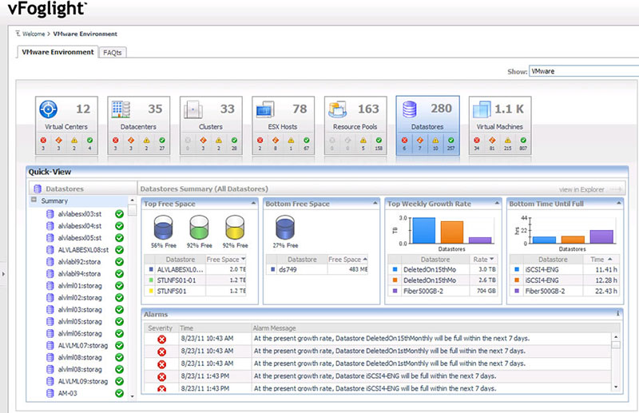Collapse the Bottom Free Space panel
This screenshot has height=413, width=639.
tap(375, 203)
